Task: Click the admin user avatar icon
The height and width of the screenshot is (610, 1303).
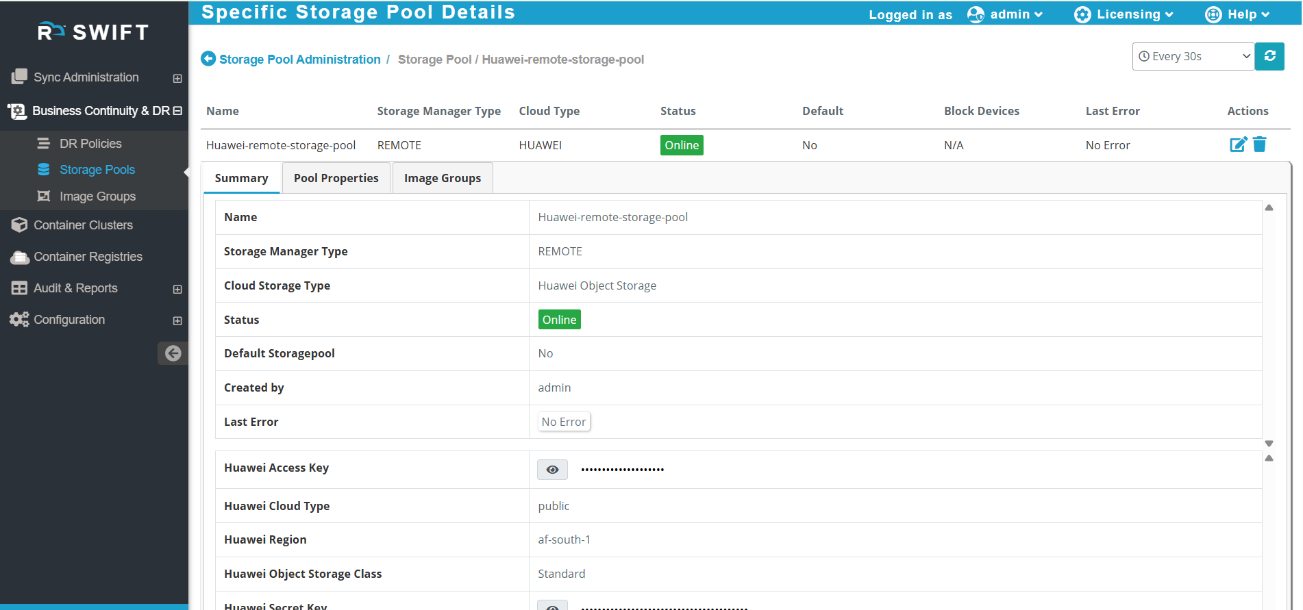Action: [976, 14]
